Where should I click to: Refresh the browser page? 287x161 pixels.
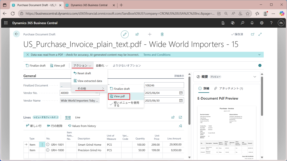[x=13, y=13]
